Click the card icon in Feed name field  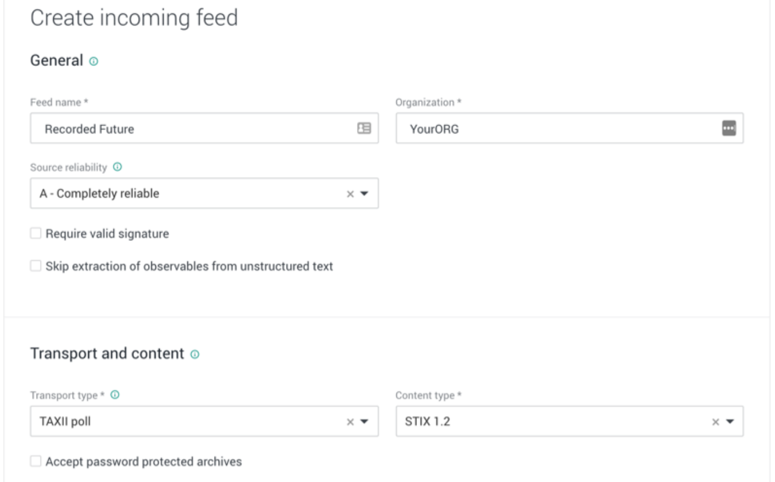[x=364, y=129]
